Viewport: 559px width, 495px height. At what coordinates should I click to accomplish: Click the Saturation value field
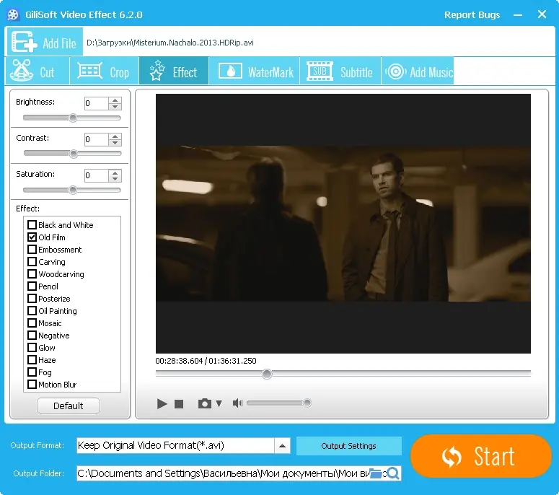click(96, 175)
